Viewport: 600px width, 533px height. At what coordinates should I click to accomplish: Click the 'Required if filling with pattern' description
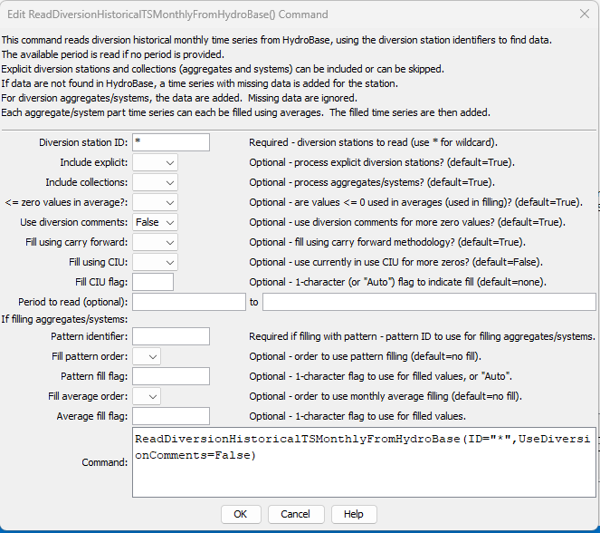422,336
